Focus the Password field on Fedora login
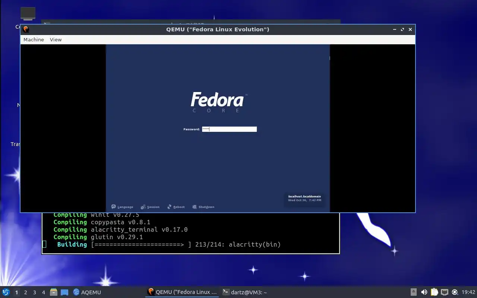 229,129
